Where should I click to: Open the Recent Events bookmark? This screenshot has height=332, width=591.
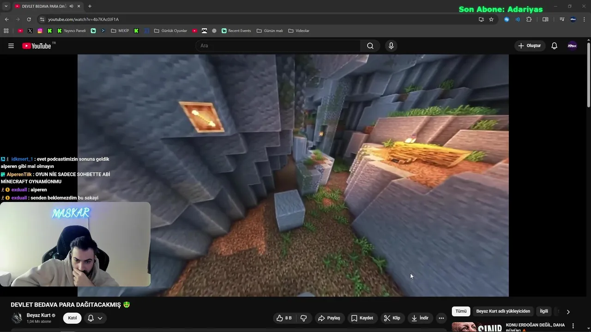click(236, 30)
